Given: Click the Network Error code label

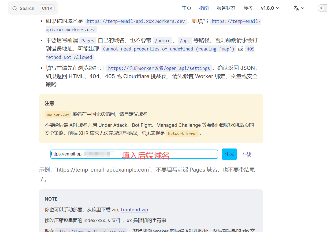Looking at the screenshot, I should click(183, 133).
